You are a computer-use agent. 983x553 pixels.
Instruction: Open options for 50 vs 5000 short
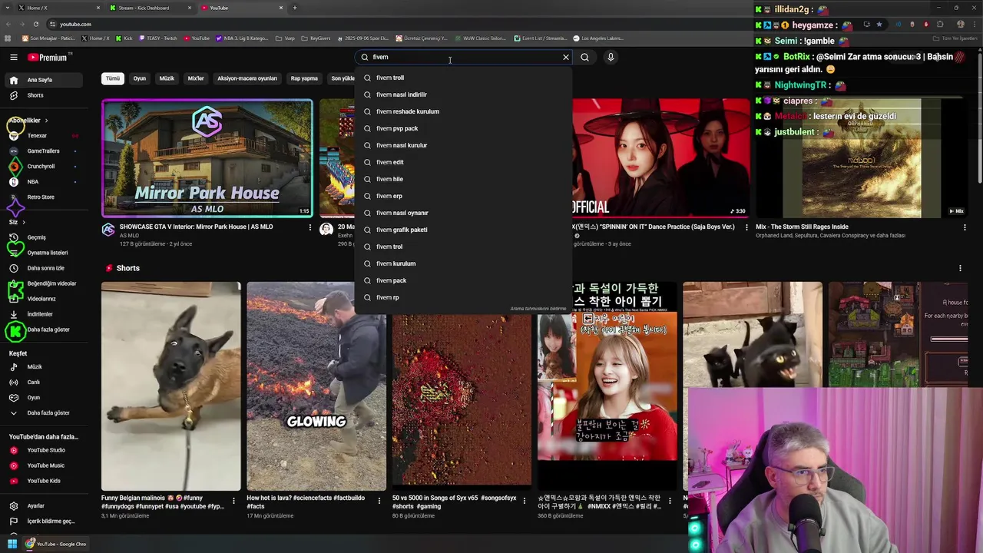(525, 501)
